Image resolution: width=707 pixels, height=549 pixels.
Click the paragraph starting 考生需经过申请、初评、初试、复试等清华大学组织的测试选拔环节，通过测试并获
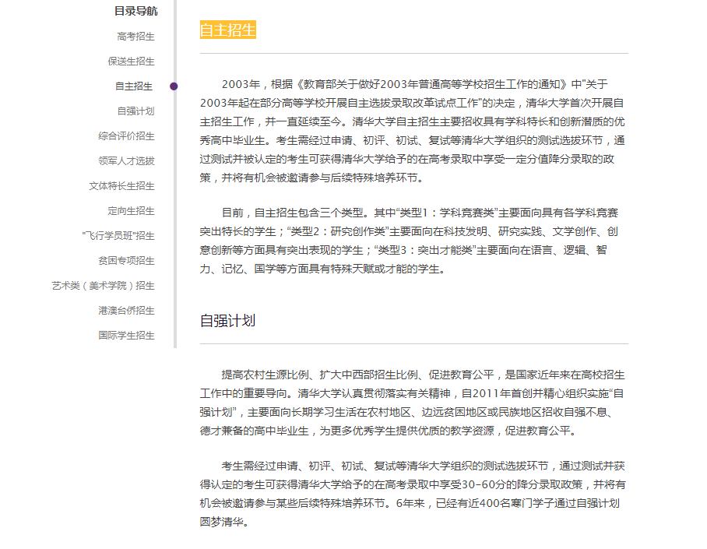pyautogui.click(x=413, y=494)
